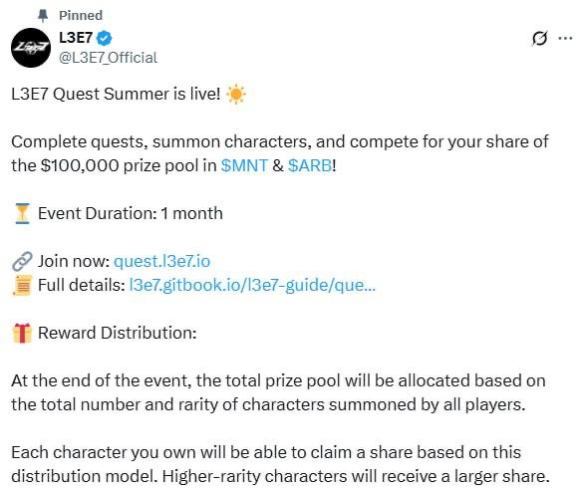This screenshot has width=584, height=490.
Task: Click the blue verified badge
Action: [104, 38]
